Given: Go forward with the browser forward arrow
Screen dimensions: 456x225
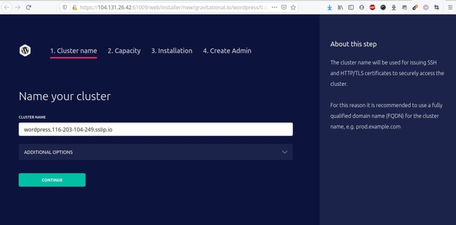Looking at the screenshot, I should [x=18, y=7].
